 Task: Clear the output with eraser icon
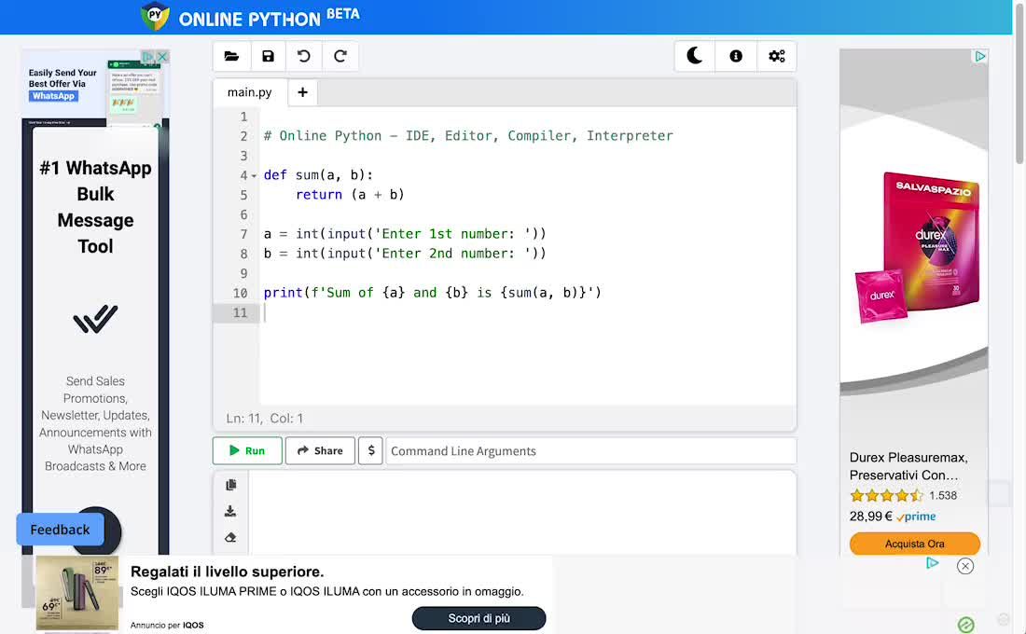click(x=230, y=537)
